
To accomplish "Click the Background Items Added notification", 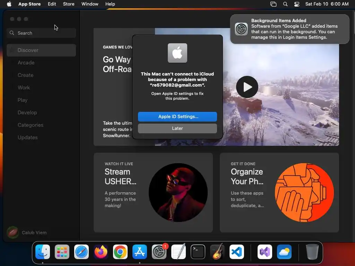I will tap(289, 29).
